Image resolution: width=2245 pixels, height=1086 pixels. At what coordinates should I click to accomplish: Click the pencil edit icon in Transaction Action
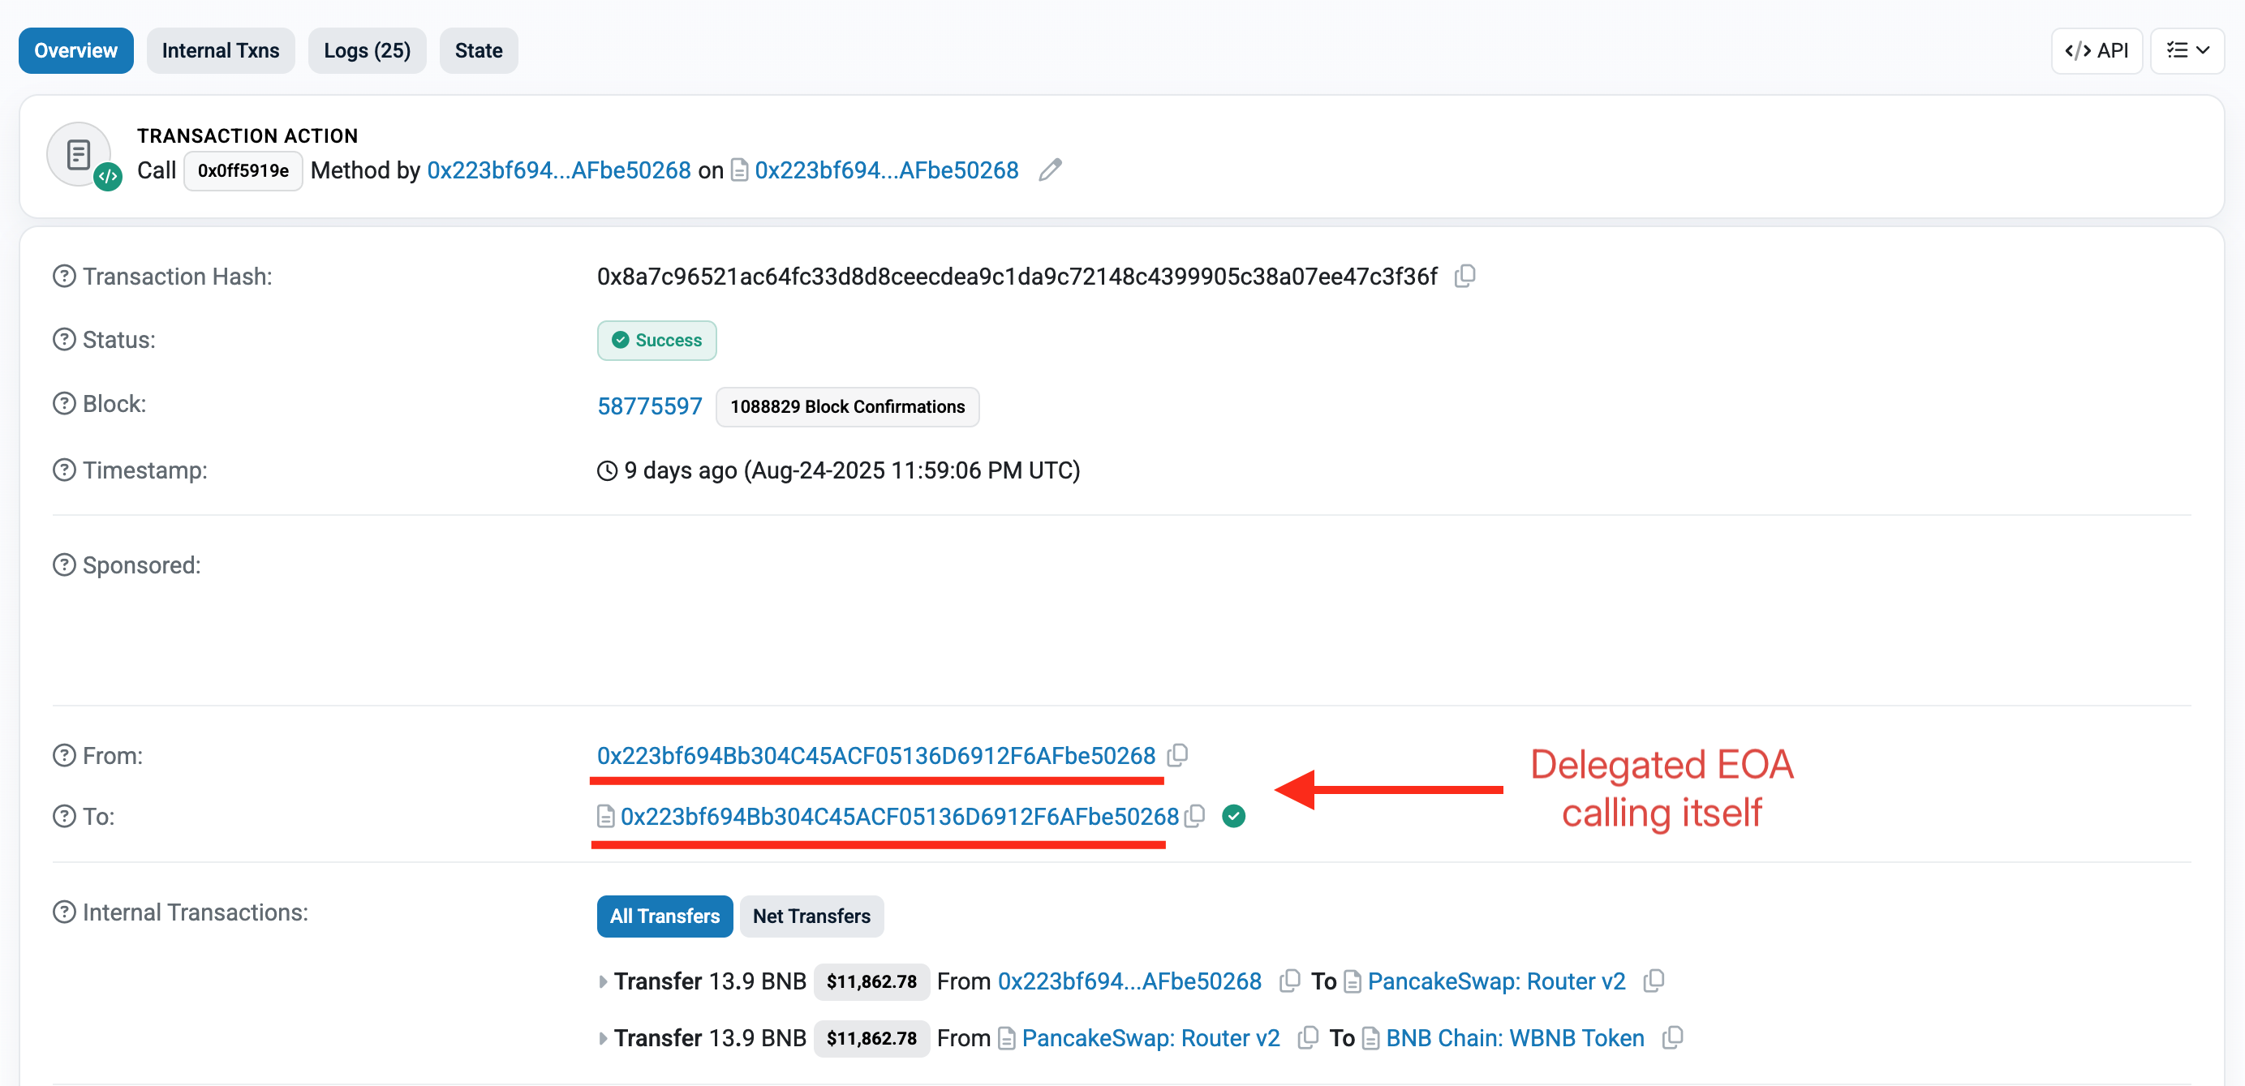coord(1050,170)
